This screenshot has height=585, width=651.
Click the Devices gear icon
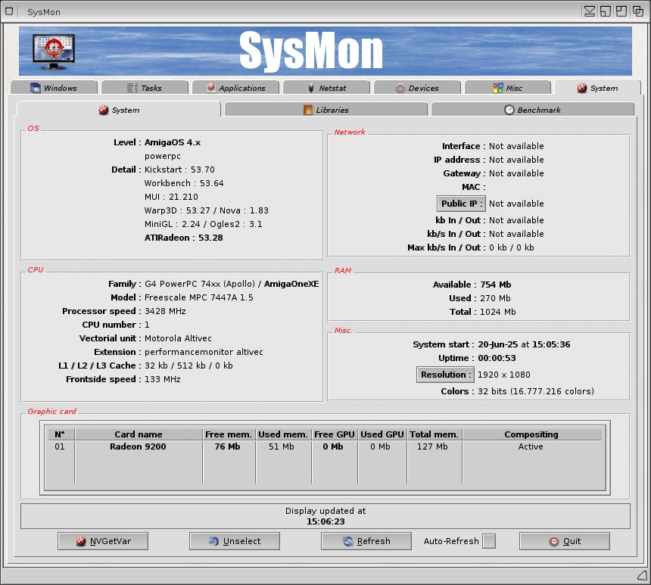[x=400, y=88]
